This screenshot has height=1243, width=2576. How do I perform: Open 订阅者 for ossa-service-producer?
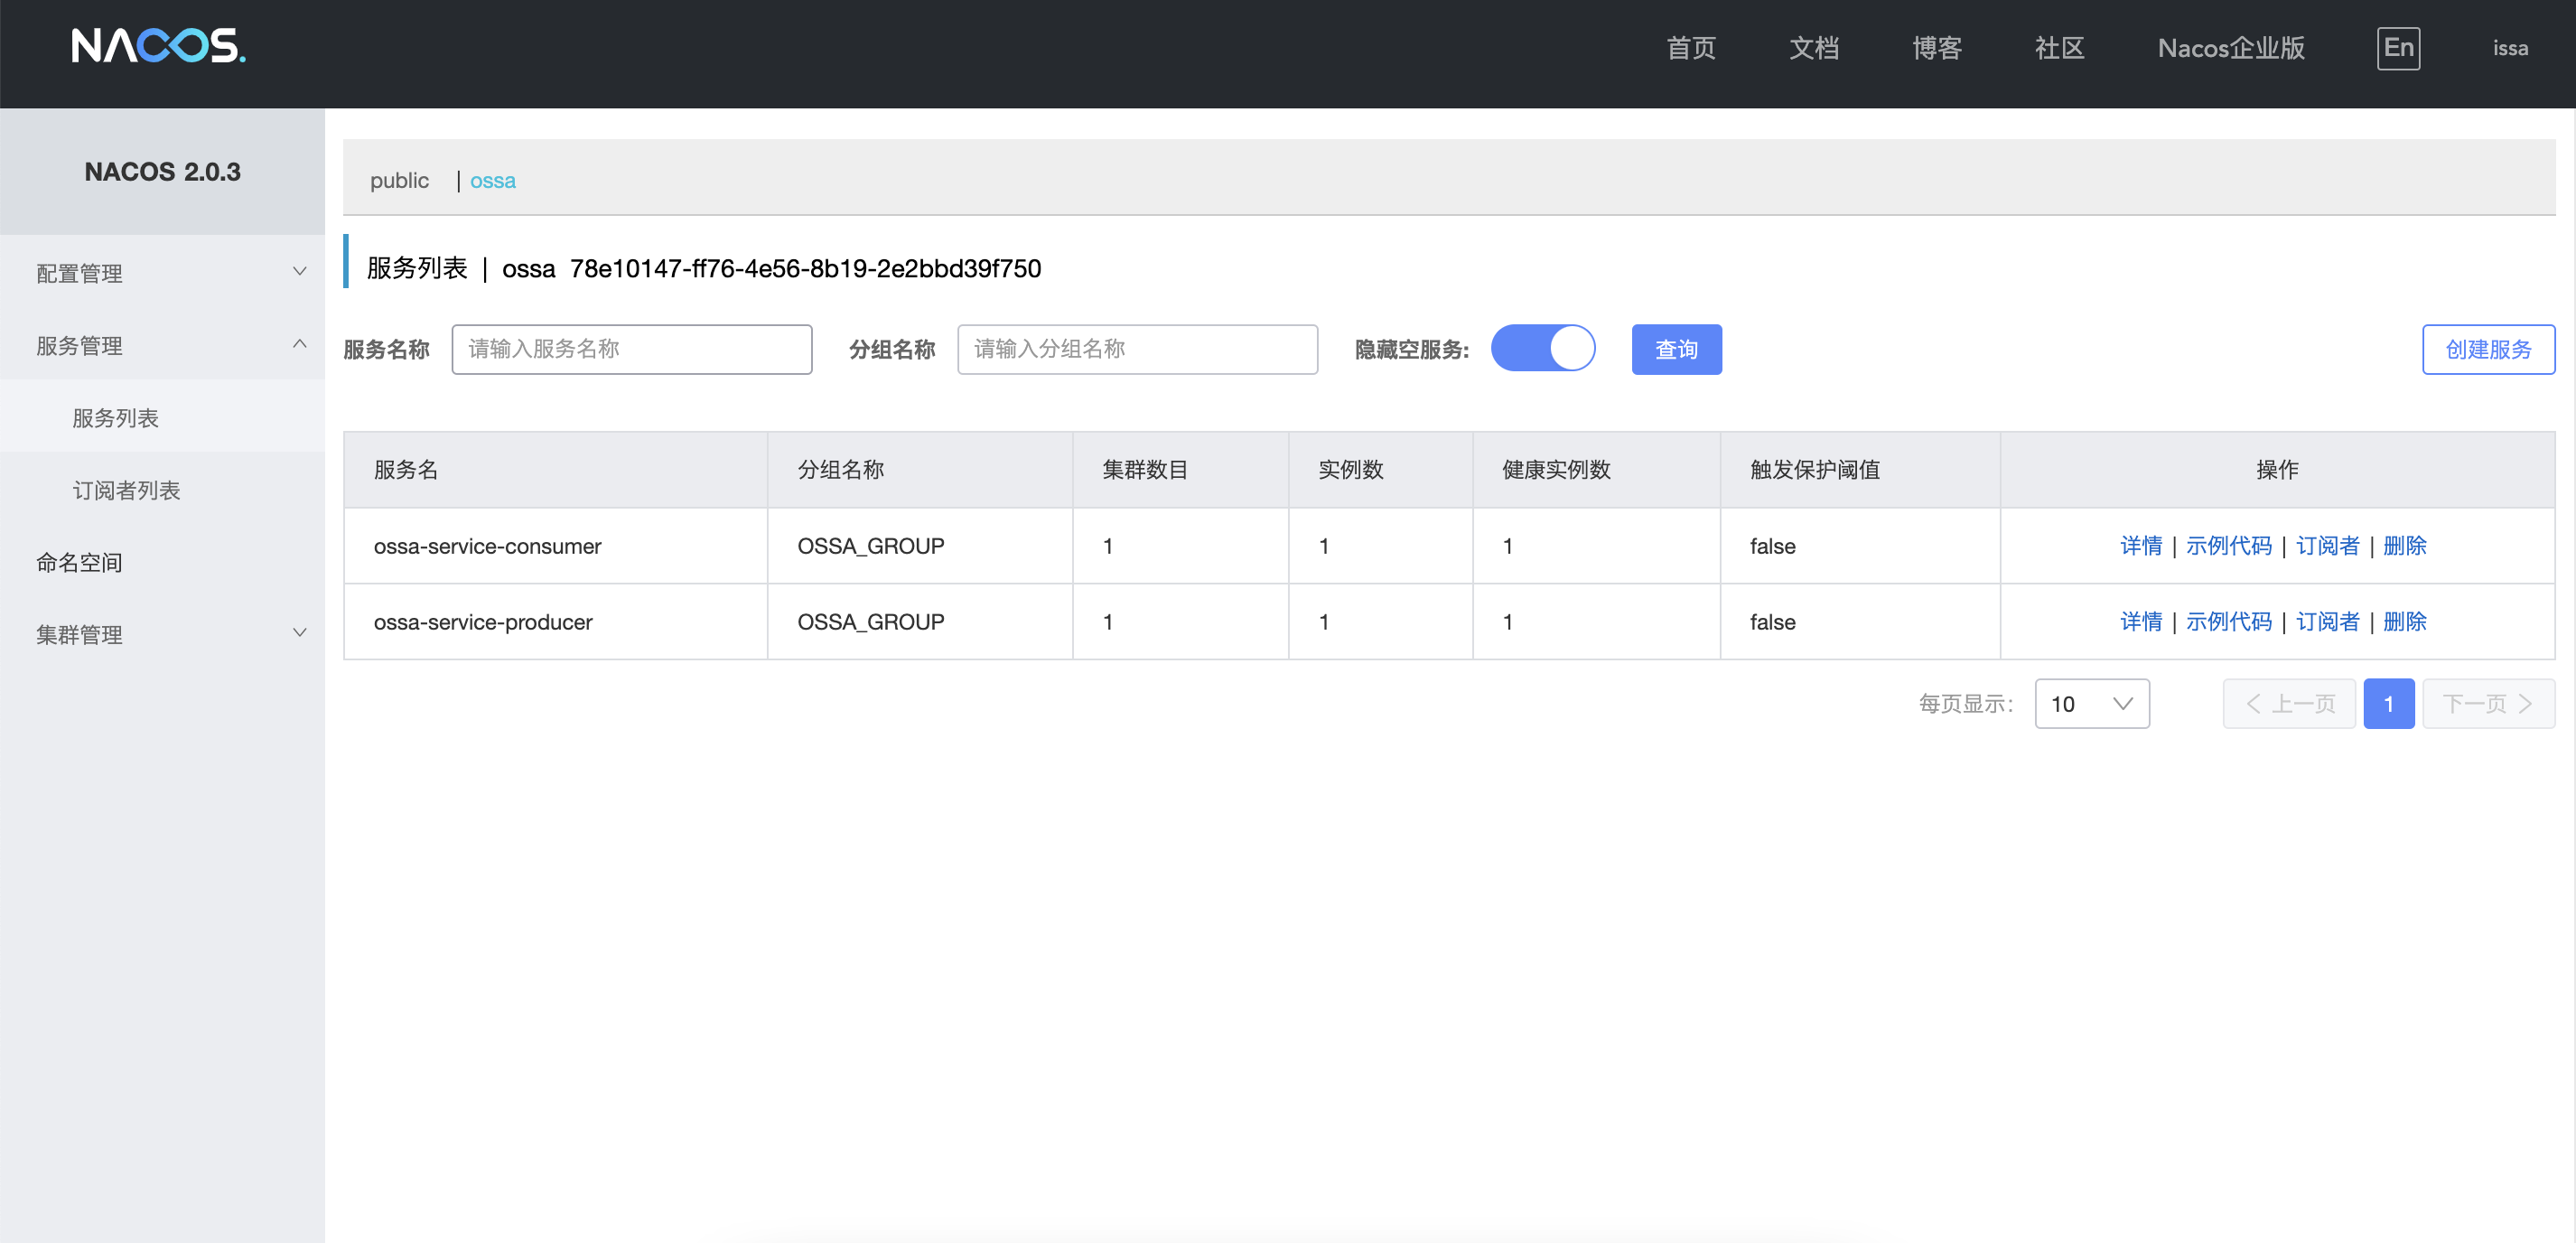click(2327, 622)
